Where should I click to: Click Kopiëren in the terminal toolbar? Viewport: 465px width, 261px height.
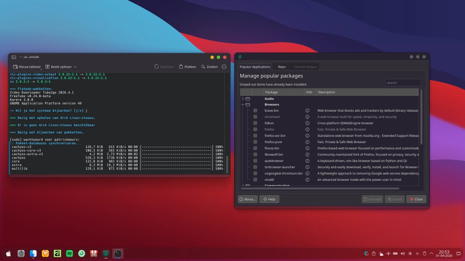(164, 67)
